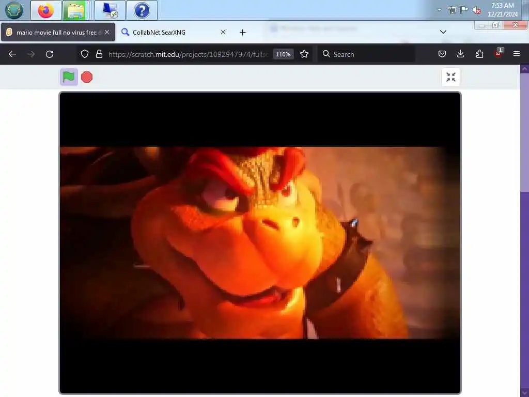The width and height of the screenshot is (529, 397).
Task: Open tracking protection shield panel
Action: click(85, 54)
